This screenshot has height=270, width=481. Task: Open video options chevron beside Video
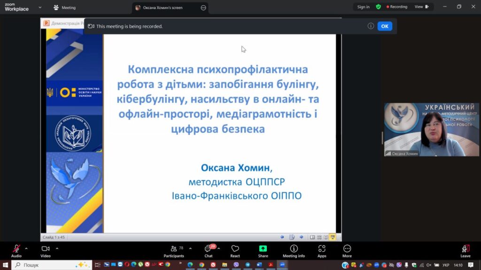tap(57, 248)
